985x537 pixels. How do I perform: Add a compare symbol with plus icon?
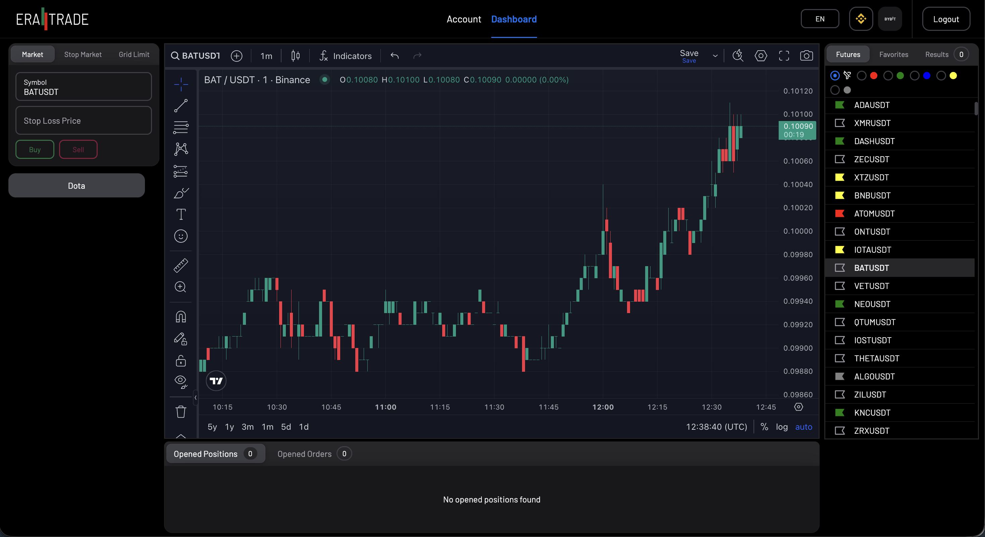(x=237, y=56)
